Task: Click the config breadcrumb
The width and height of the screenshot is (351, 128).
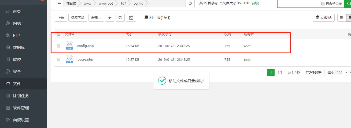Action: coord(138,3)
